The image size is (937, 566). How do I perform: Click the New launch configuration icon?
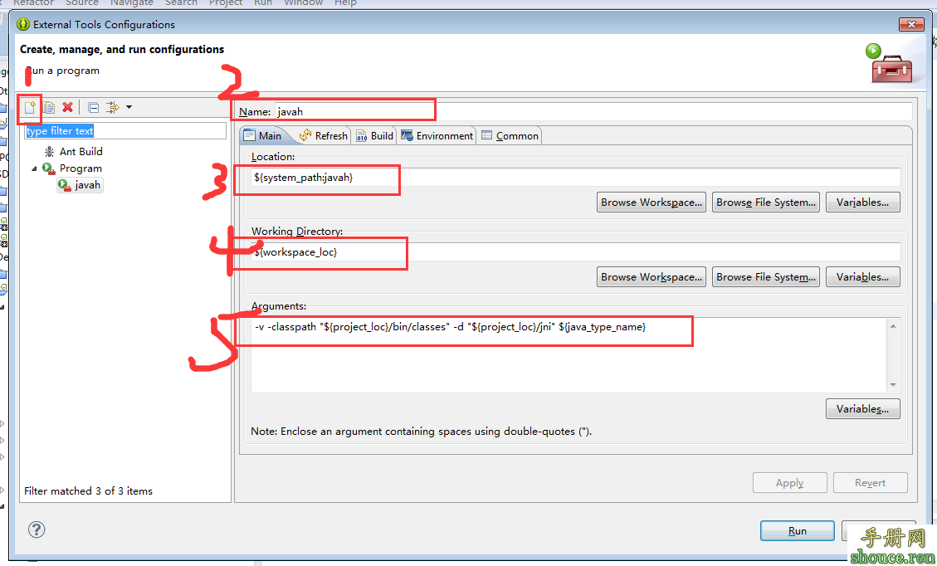coord(30,107)
